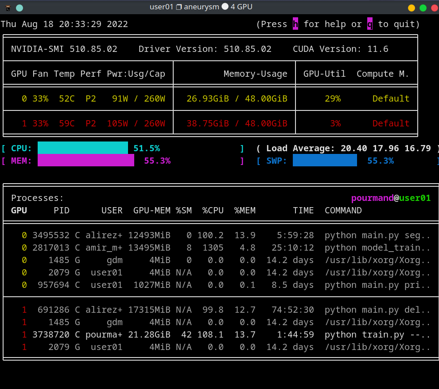
Task: Select process with PID 3495532
Action: (51, 235)
